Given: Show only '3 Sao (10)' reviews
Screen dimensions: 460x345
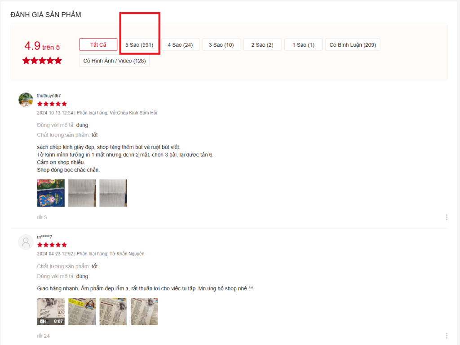Looking at the screenshot, I should pos(221,45).
